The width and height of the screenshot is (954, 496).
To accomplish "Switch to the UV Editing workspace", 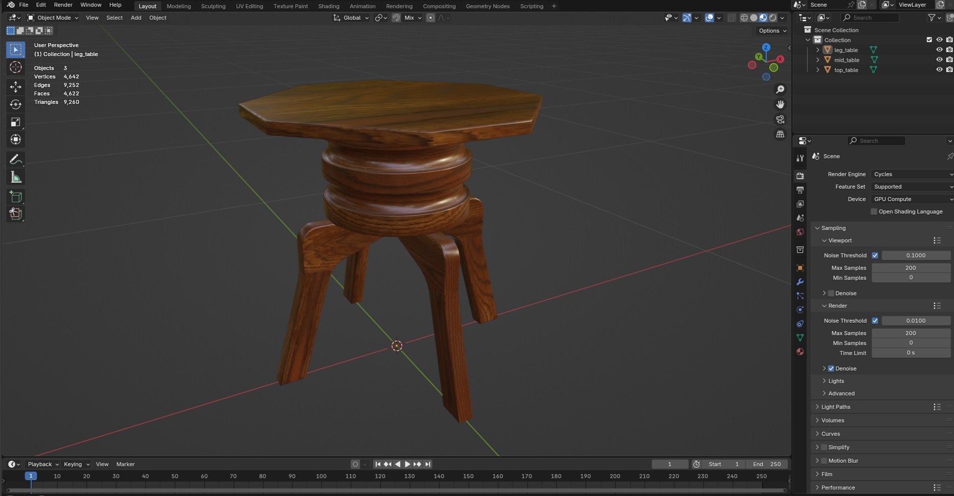I will [x=249, y=6].
